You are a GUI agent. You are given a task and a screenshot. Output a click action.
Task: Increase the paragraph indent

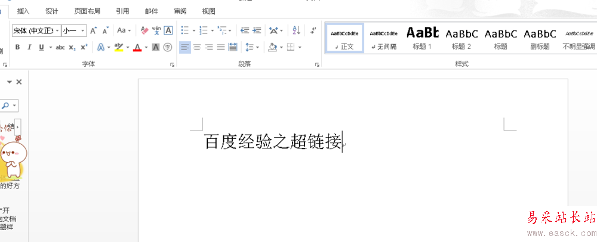coord(257,30)
